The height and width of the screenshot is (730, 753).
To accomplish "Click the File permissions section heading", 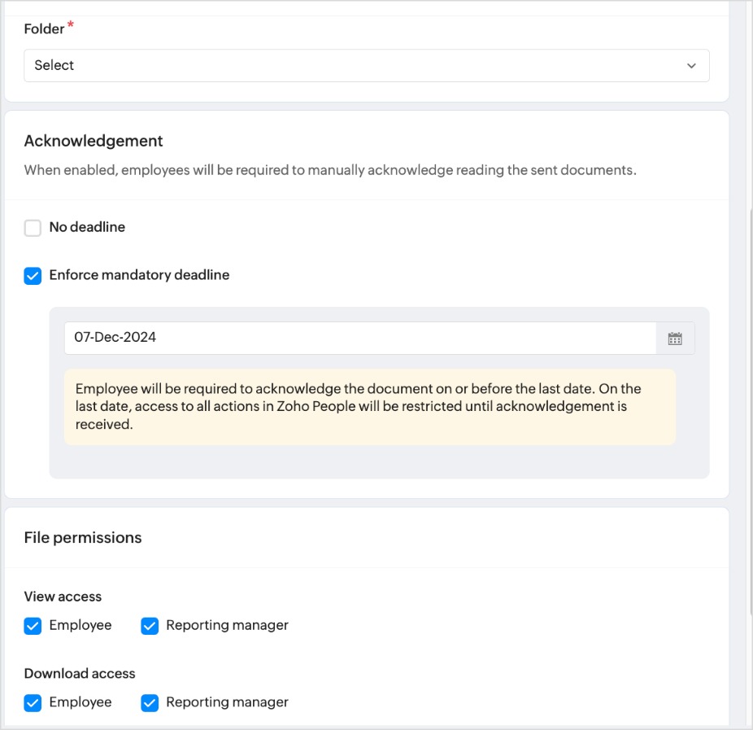I will 83,537.
